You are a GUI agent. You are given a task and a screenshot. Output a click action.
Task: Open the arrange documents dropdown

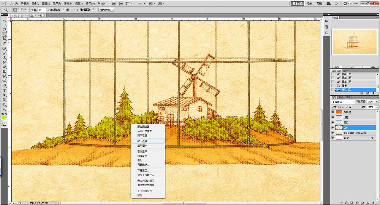coord(151,4)
